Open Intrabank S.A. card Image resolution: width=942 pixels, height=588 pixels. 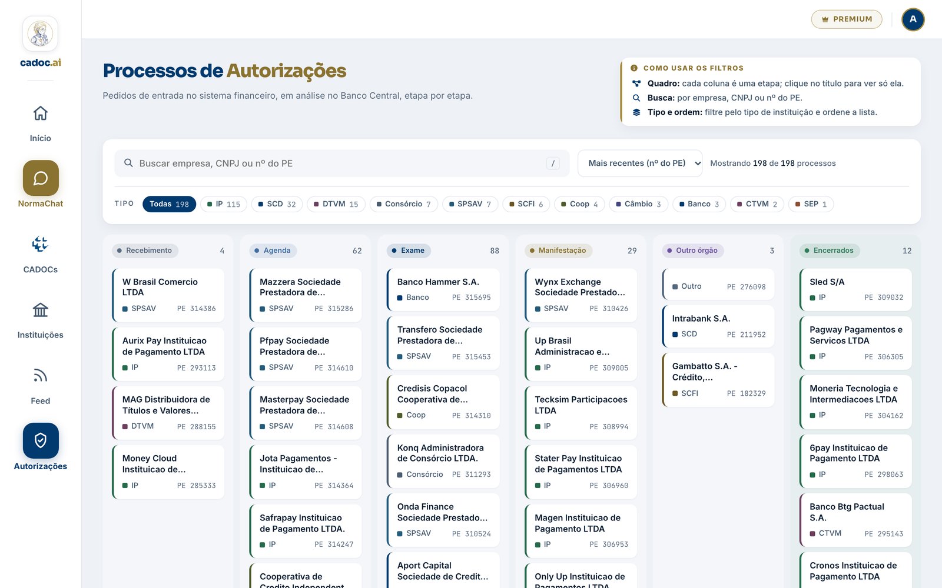coord(718,326)
